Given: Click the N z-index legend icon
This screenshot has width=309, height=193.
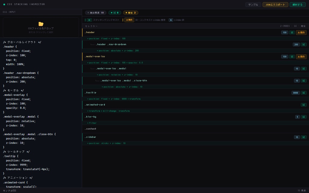Looking at the screenshot, I should click(x=171, y=20).
